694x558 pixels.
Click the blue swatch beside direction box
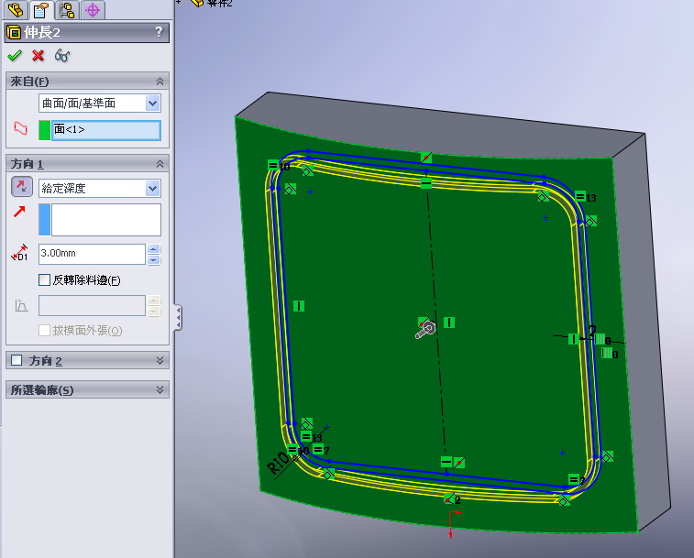tap(44, 220)
